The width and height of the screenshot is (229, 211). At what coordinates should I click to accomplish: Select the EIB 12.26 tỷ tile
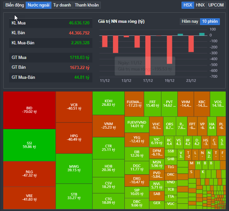137,154
